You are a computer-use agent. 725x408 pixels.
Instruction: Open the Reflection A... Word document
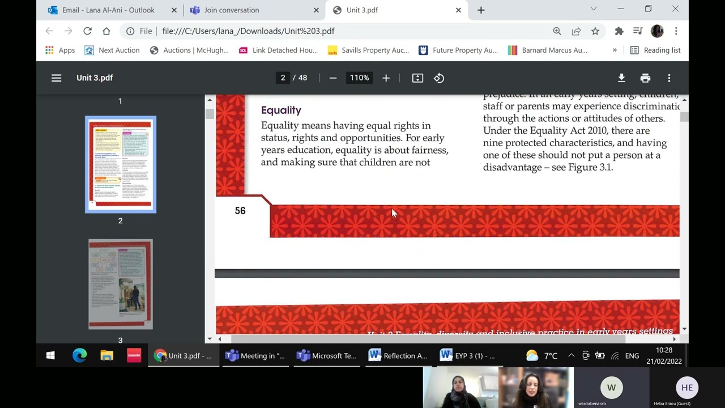click(398, 356)
